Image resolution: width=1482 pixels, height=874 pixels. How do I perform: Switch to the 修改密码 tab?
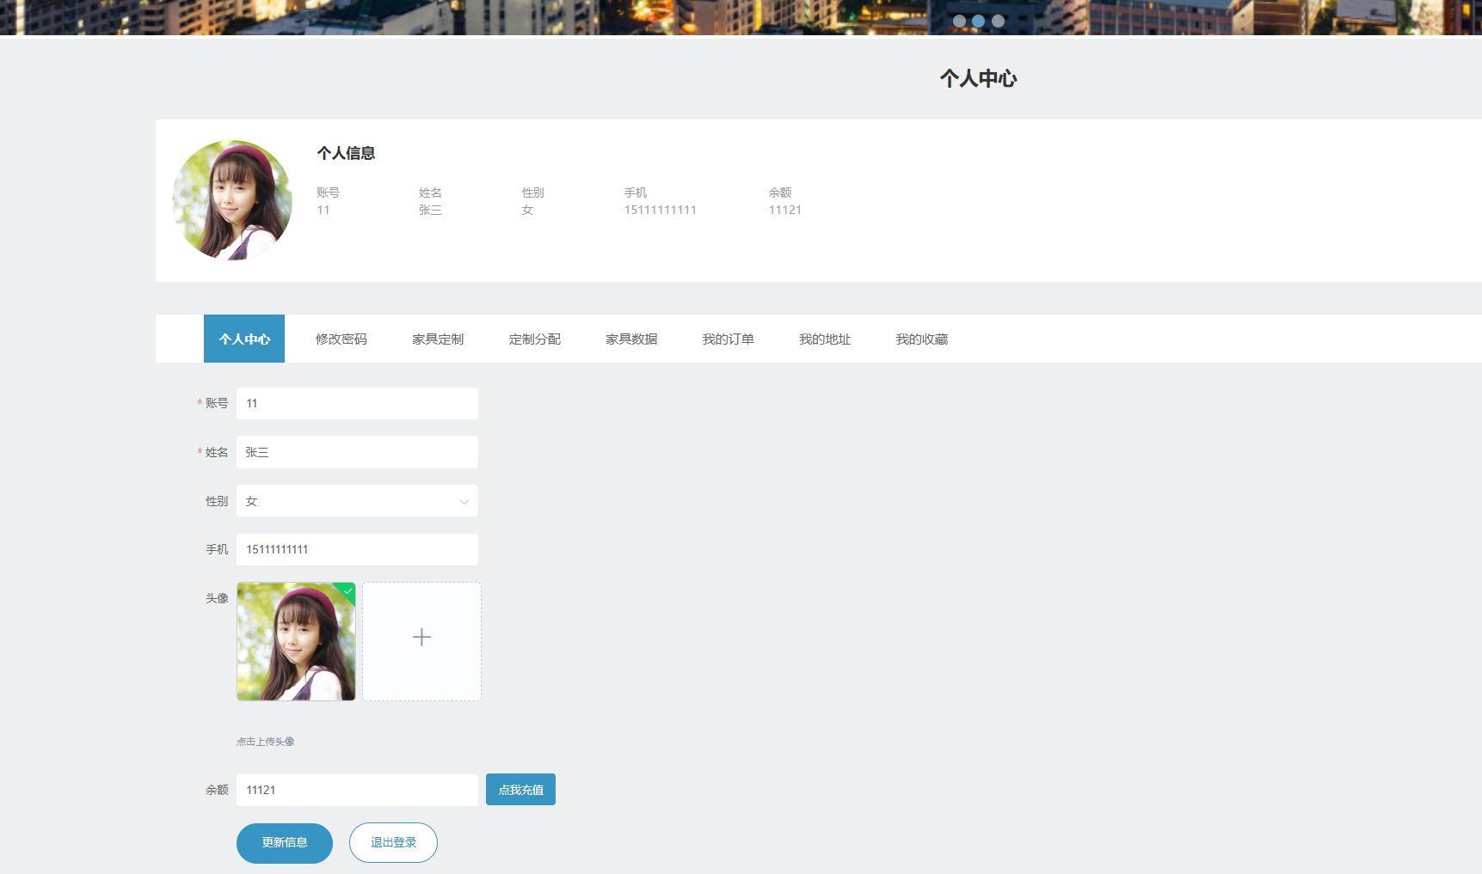tap(341, 339)
